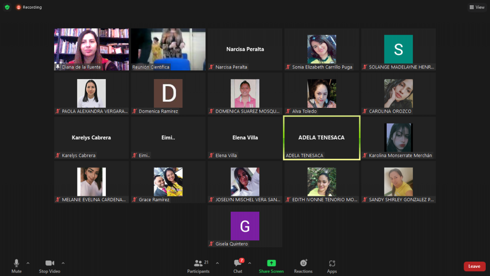Start Share Screen
This screenshot has height=276, width=490.
271,265
